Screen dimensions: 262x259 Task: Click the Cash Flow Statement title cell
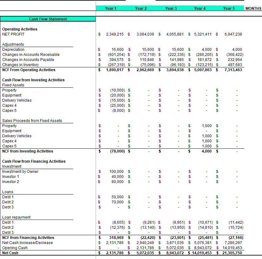pos(48,19)
